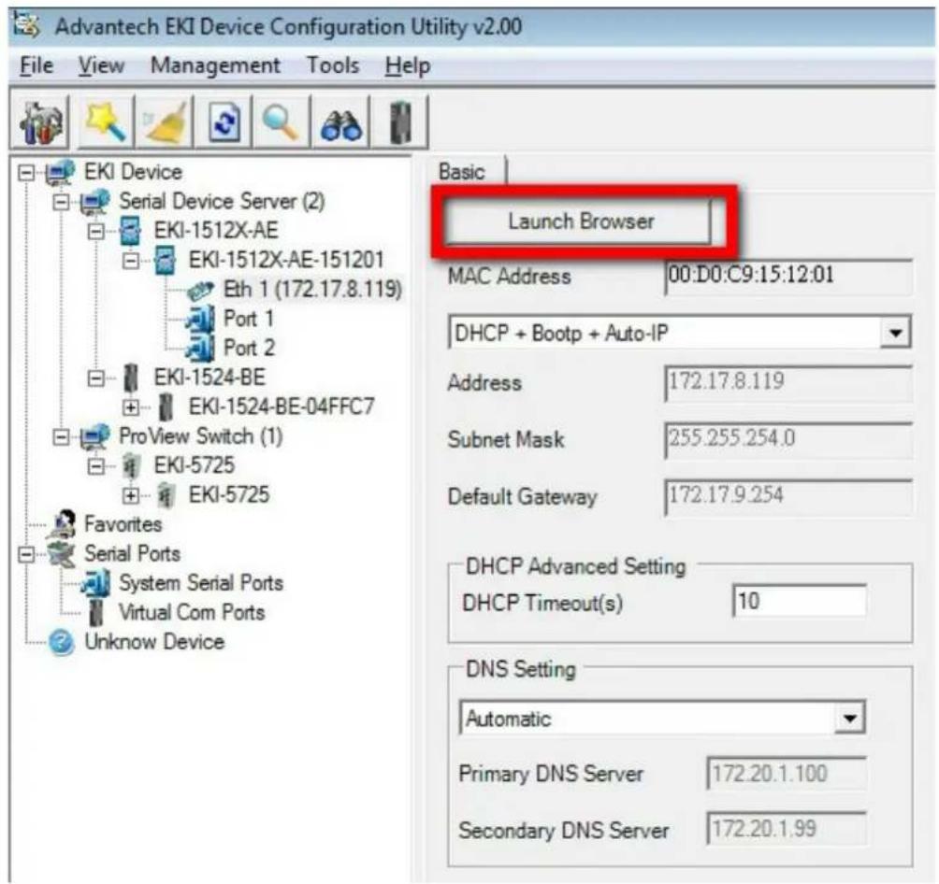Click the Favorites person icon
Image resolution: width=939 pixels, height=884 pixels.
[x=62, y=524]
